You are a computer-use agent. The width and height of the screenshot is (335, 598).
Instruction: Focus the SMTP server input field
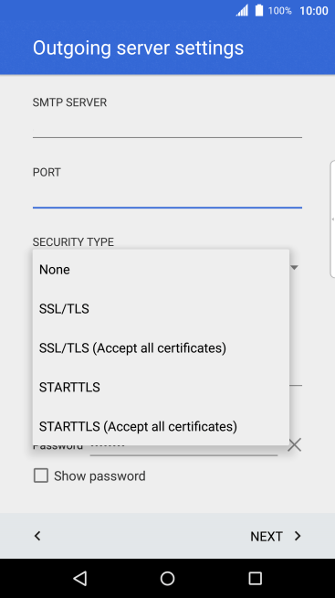(x=168, y=126)
